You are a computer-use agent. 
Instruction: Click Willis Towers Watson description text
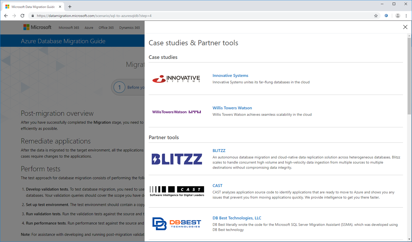262,114
